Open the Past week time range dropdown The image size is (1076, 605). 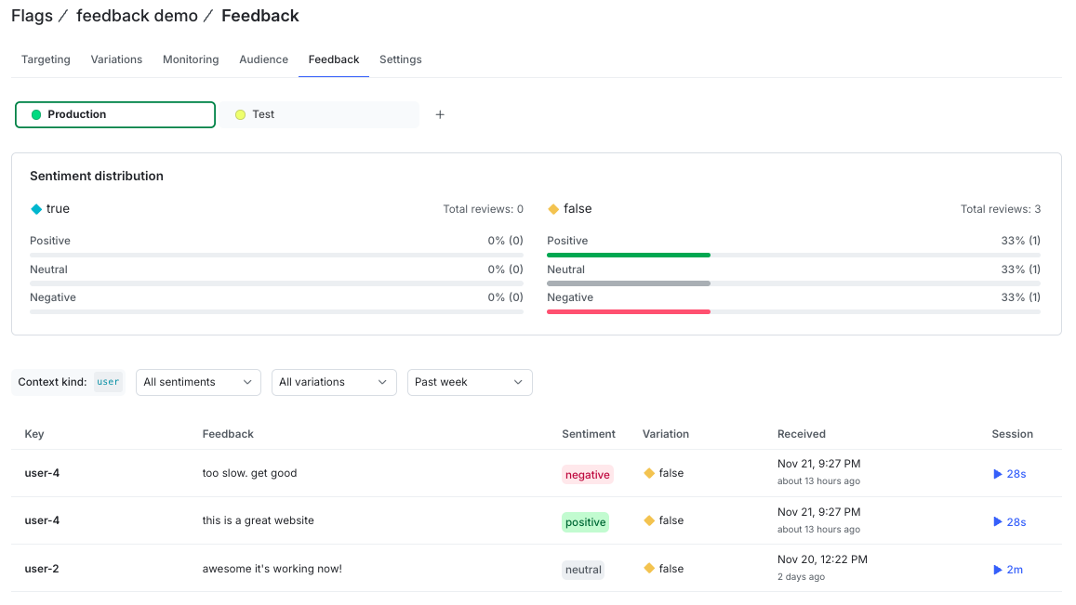pos(469,382)
